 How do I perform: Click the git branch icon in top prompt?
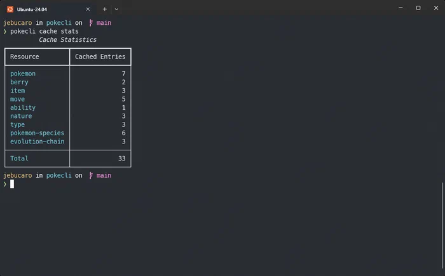(x=91, y=23)
